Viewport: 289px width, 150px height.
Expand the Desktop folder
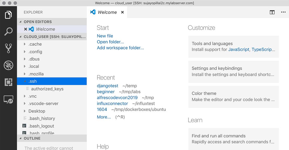(x=25, y=111)
